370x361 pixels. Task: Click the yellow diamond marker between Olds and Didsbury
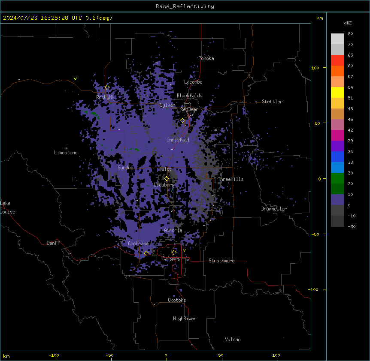(167, 179)
